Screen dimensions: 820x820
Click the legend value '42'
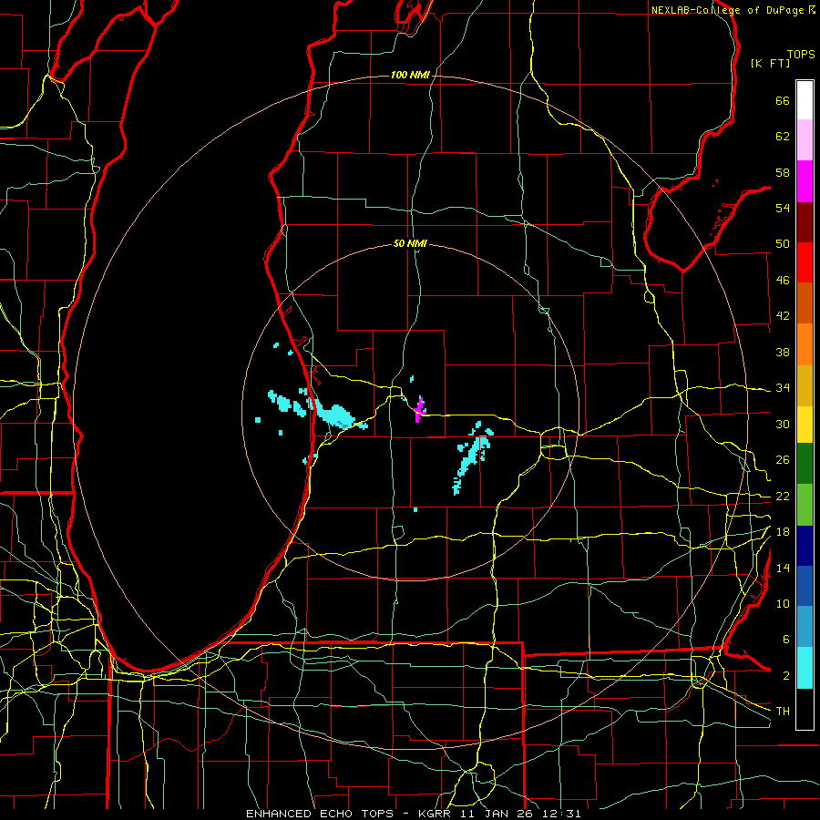pyautogui.click(x=783, y=316)
